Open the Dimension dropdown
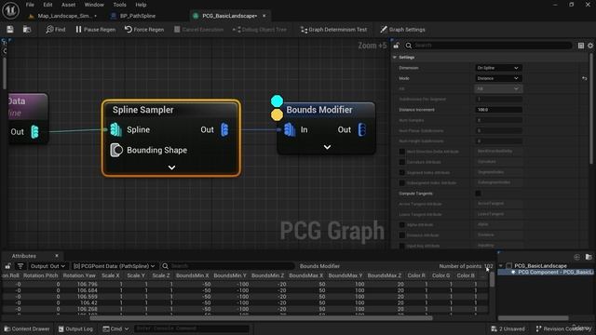This screenshot has width=596, height=335. [498, 68]
